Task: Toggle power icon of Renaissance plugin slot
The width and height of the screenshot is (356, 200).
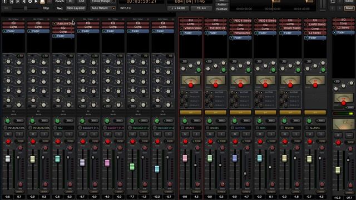Action: [231, 33]
